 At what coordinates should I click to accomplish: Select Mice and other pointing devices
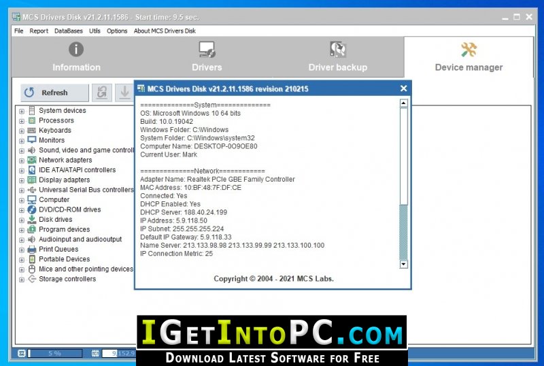coord(86,269)
